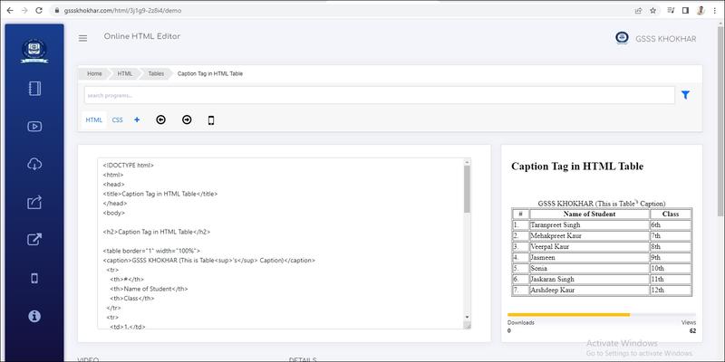Viewport: 725px width, 362px height.
Task: Go to previous program with left arrow
Action: click(x=161, y=119)
